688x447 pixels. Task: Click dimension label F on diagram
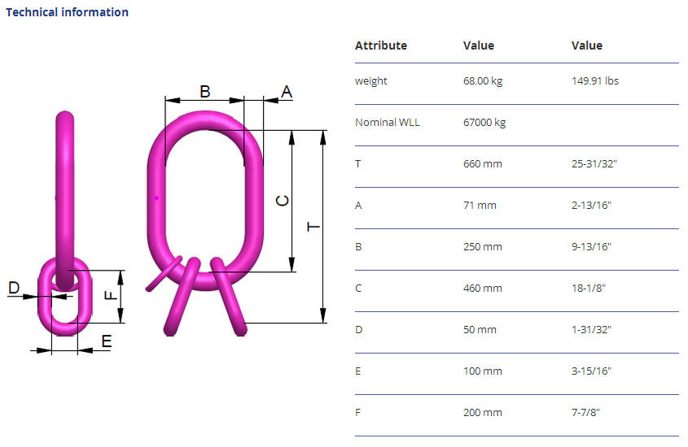(x=111, y=295)
